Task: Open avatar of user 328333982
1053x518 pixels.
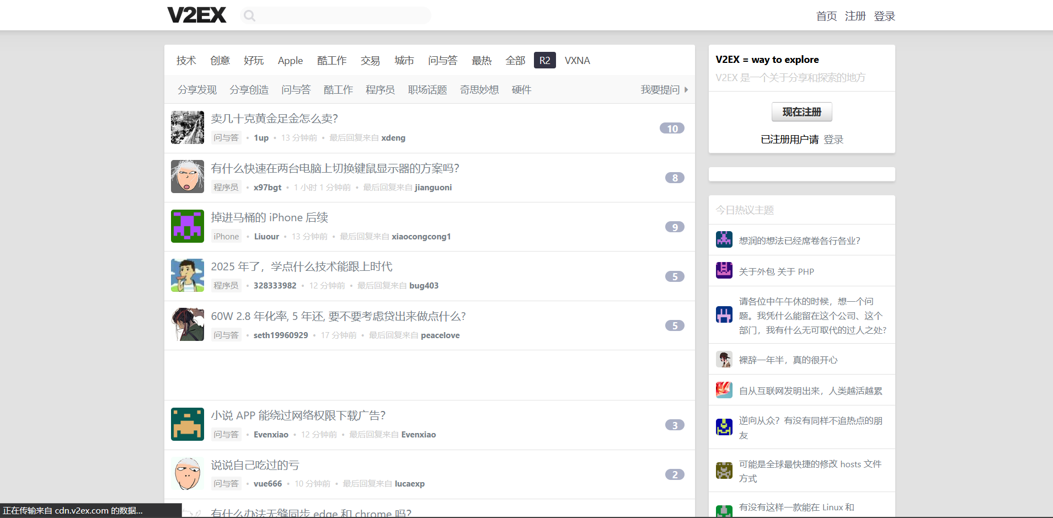Action: coord(187,275)
